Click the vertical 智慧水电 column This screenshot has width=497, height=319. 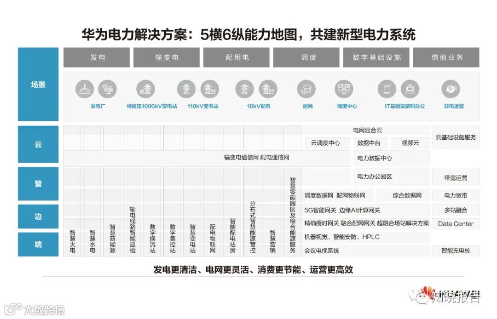[x=92, y=242]
